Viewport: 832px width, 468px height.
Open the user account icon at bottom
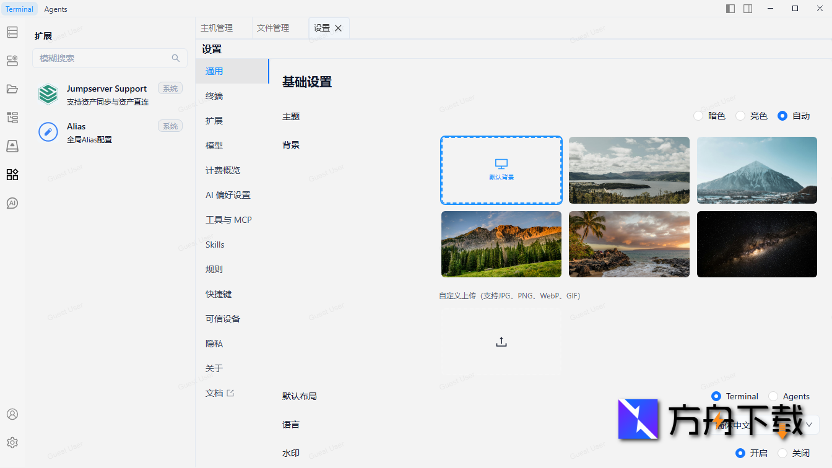pos(12,414)
